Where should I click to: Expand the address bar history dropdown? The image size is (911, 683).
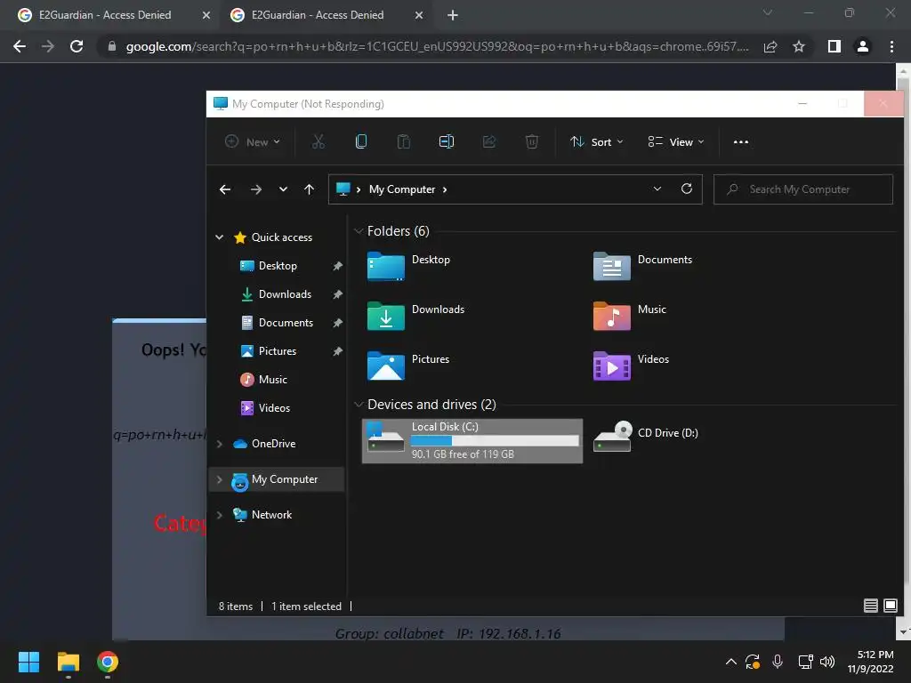click(x=657, y=189)
